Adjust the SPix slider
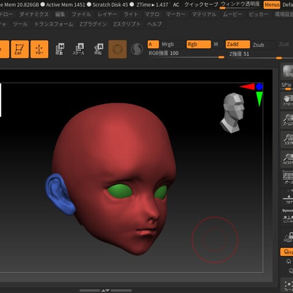This screenshot has width=293, height=293. click(x=287, y=86)
